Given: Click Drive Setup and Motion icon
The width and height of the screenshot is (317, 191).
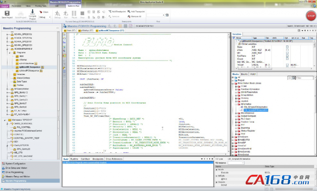Looking at the screenshot, I should 3,168.
